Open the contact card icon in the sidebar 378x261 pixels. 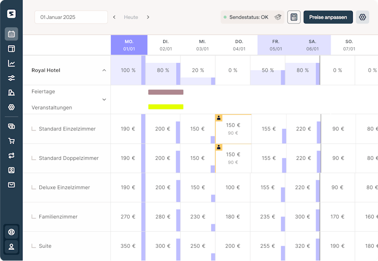click(x=12, y=170)
